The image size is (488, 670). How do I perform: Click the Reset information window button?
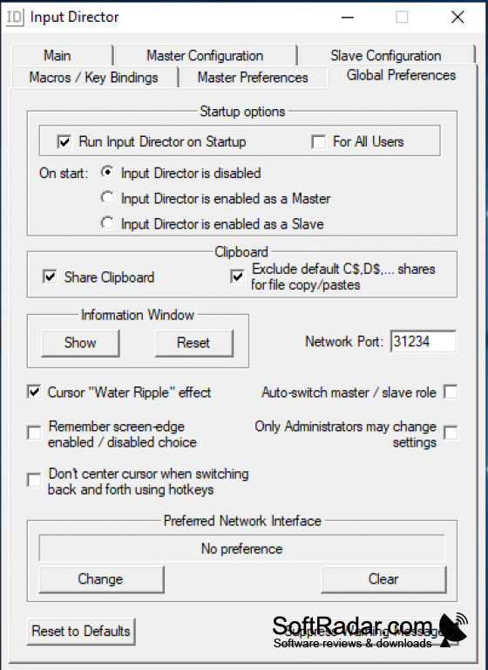click(x=193, y=343)
